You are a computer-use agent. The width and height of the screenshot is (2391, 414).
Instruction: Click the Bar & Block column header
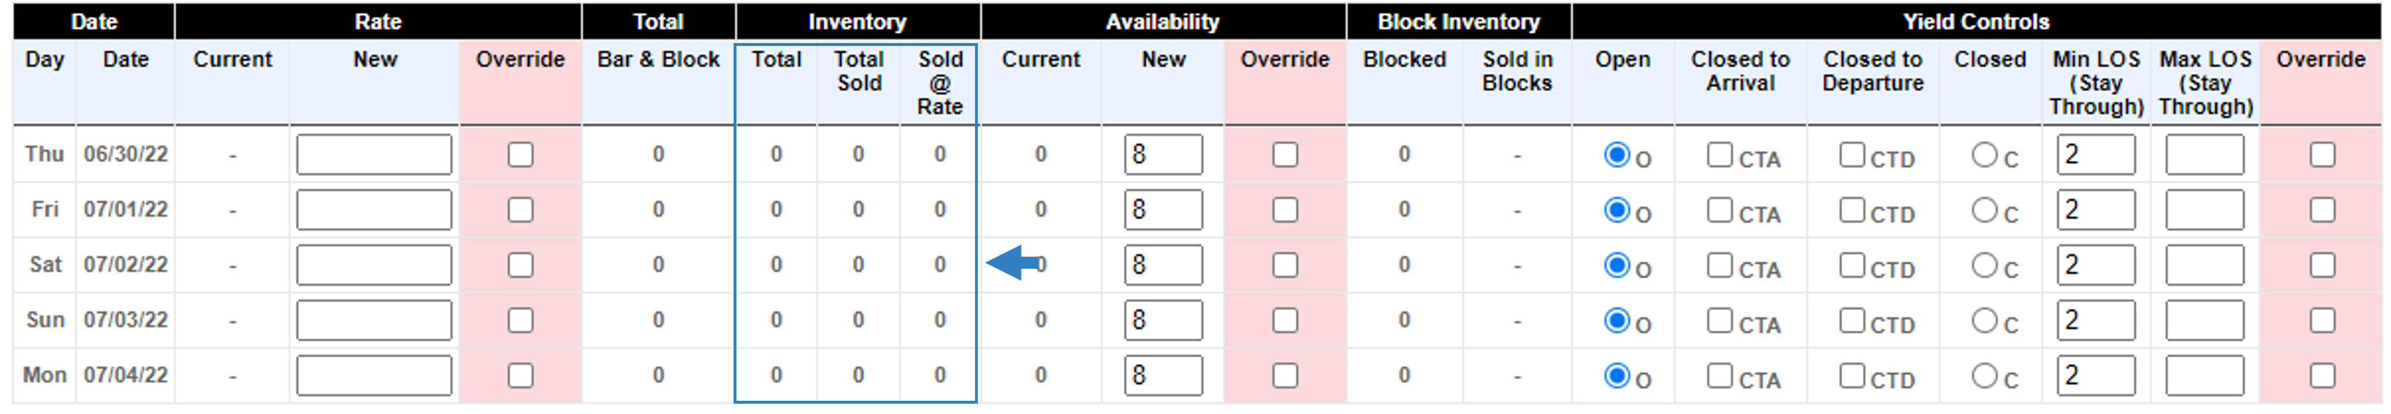coord(658,59)
